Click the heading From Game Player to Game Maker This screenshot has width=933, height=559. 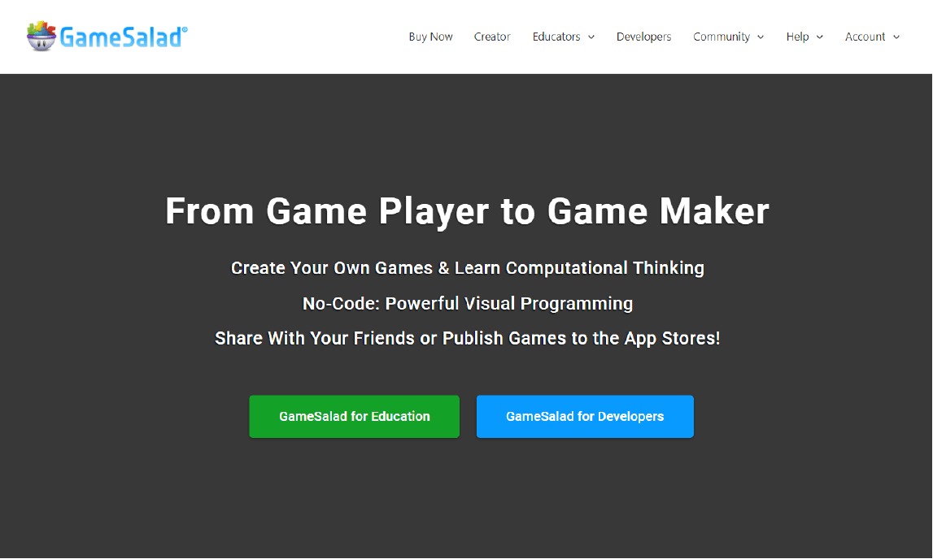point(467,211)
